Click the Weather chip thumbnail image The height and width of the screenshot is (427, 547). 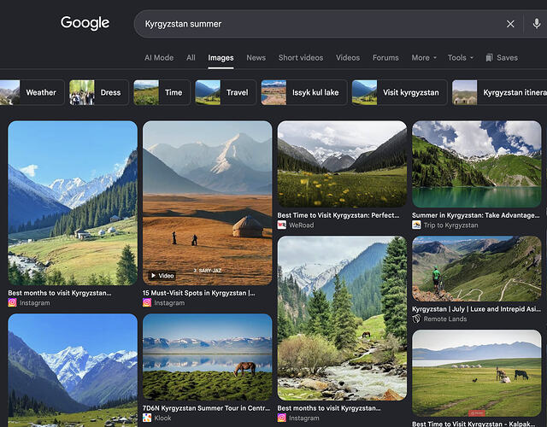pos(9,92)
